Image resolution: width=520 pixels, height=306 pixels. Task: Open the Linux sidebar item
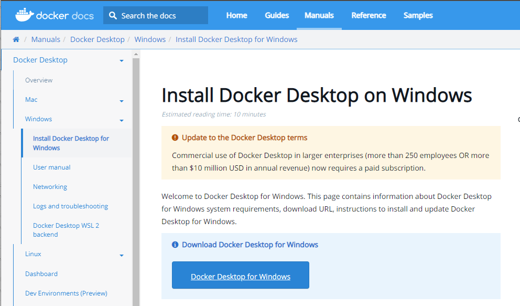(33, 254)
